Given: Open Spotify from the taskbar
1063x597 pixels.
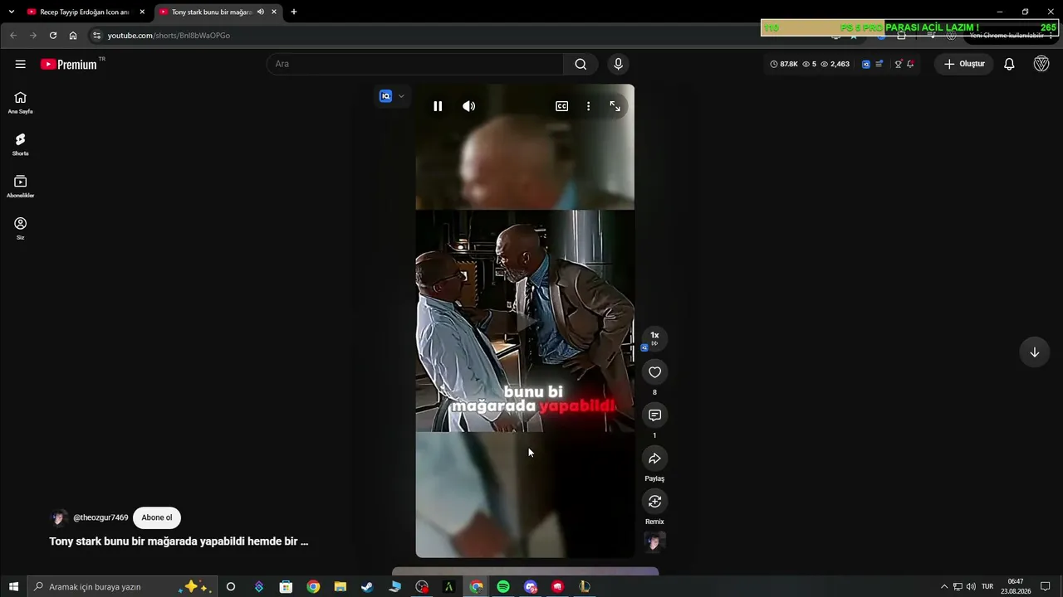Looking at the screenshot, I should pyautogui.click(x=503, y=587).
